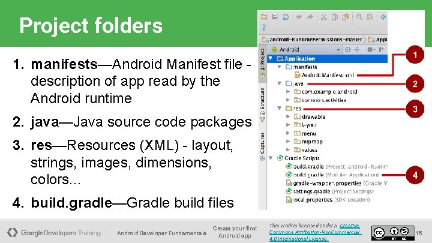Click the Open folder toolbar icon
432x243 pixels.
tap(264, 17)
